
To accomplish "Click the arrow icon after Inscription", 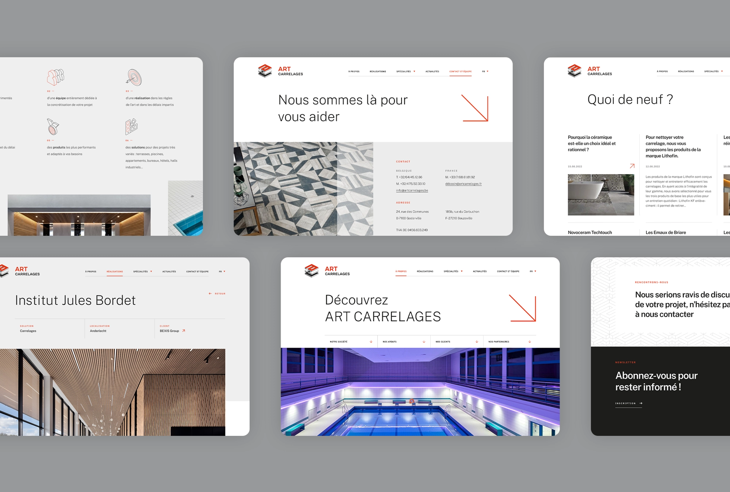I will click(x=641, y=403).
